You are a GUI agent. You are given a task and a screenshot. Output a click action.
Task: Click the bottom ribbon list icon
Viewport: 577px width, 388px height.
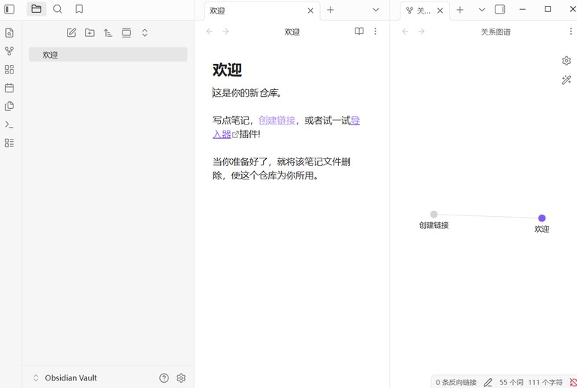point(9,143)
